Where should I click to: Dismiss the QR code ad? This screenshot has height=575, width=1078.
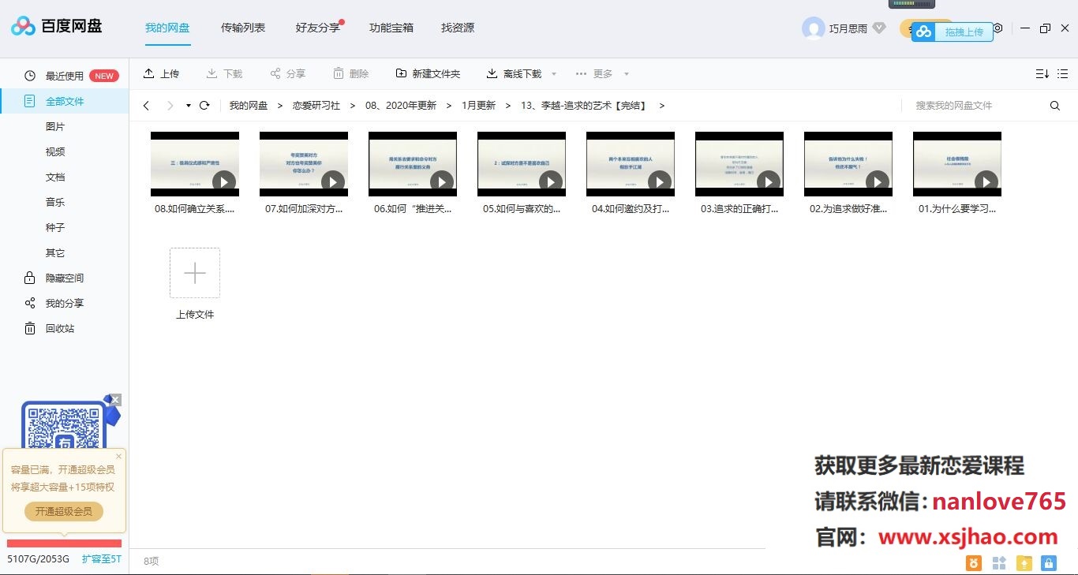coord(115,400)
